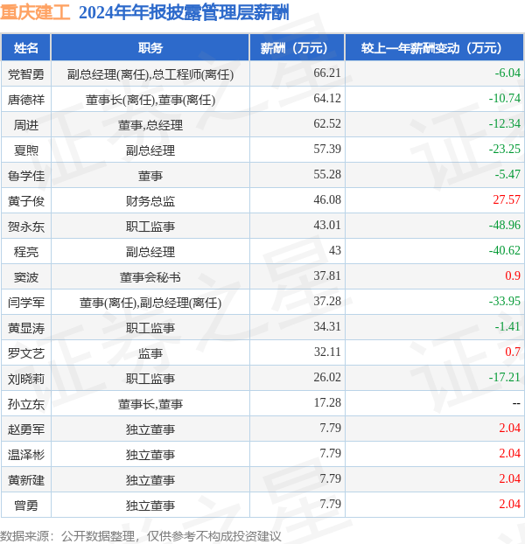
Task: Click the 数据来源 footer note
Action: 141,536
